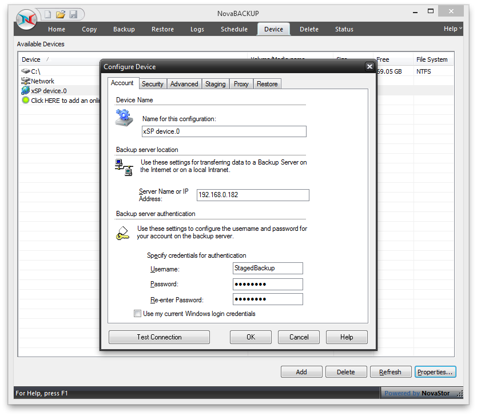Click the Add button below device list
477x416 pixels.
point(301,371)
